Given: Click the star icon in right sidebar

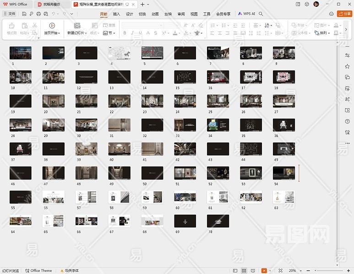Looking at the screenshot, I should 347,66.
